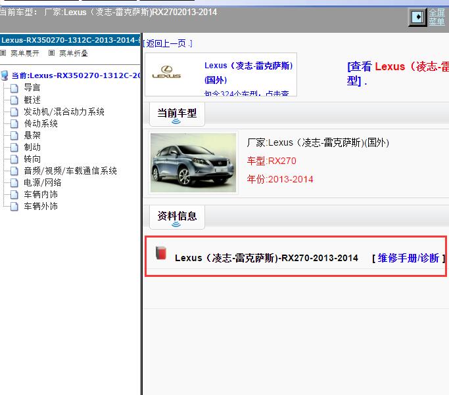Click the Lexus-RX350270-1312C-2013-2014 panel header
Screen dimensions: 449x395
(70, 40)
